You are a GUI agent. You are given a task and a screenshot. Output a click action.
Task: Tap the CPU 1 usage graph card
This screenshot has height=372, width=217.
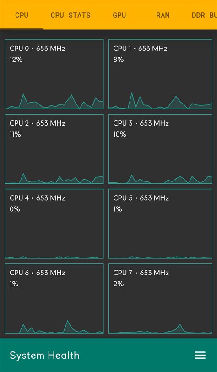pos(160,74)
